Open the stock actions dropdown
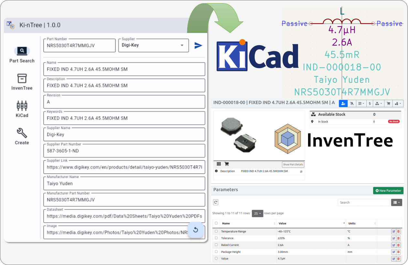 click(378, 104)
